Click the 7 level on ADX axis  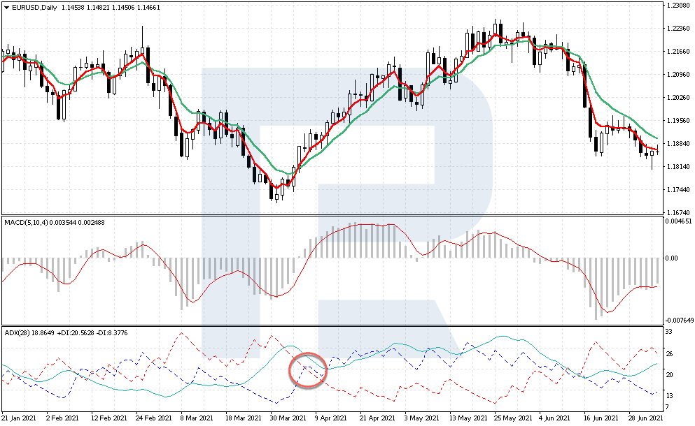point(666,407)
